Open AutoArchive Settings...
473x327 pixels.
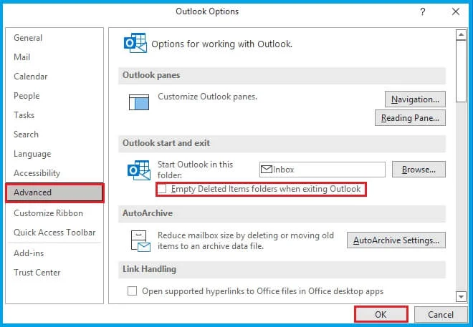tap(396, 240)
